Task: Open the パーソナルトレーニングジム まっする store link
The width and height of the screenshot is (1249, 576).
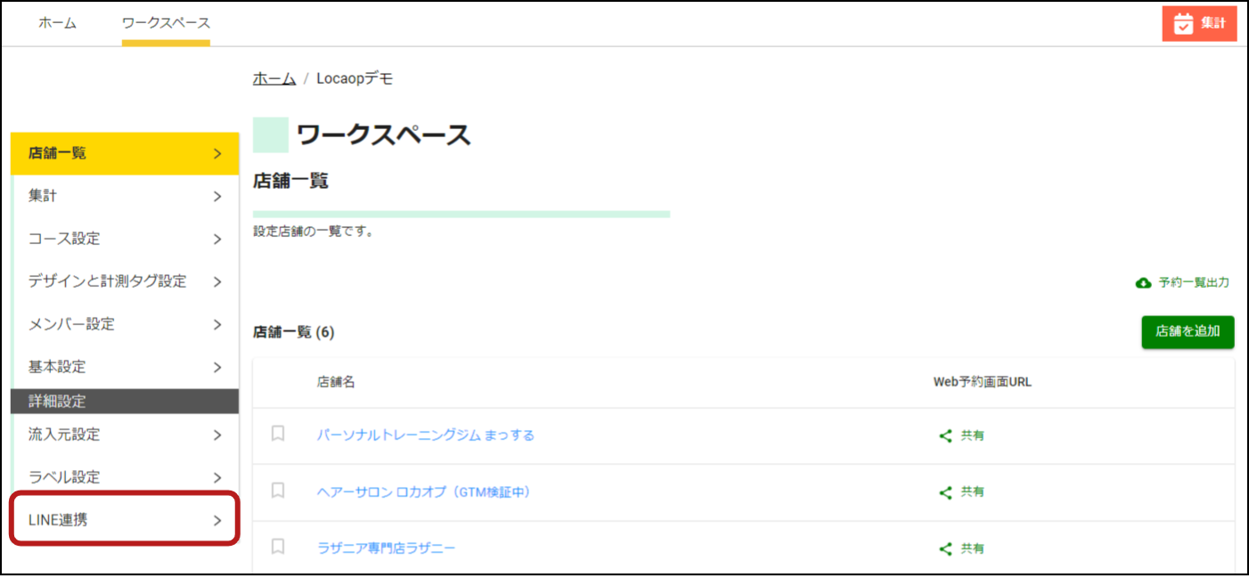Action: point(426,435)
